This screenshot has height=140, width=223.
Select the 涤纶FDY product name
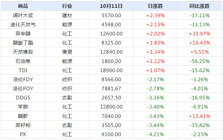coord(23,79)
